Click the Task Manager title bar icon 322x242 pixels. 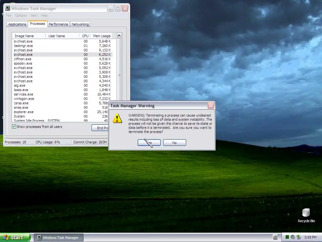[8, 8]
